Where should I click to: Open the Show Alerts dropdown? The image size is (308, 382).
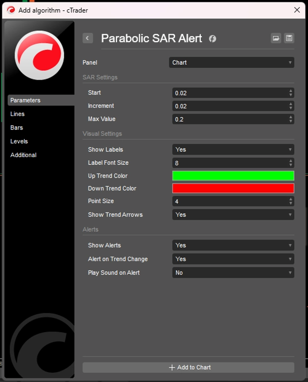233,245
